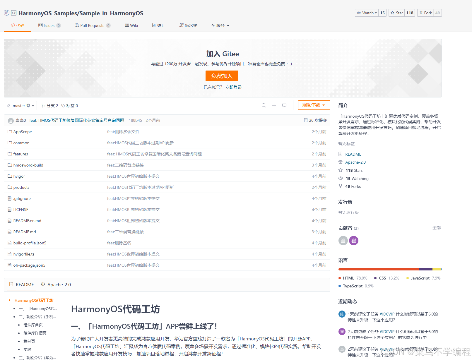Image resolution: width=472 pixels, height=360 pixels.
Task: Click the code repository icon beside title
Action: [x=14, y=13]
